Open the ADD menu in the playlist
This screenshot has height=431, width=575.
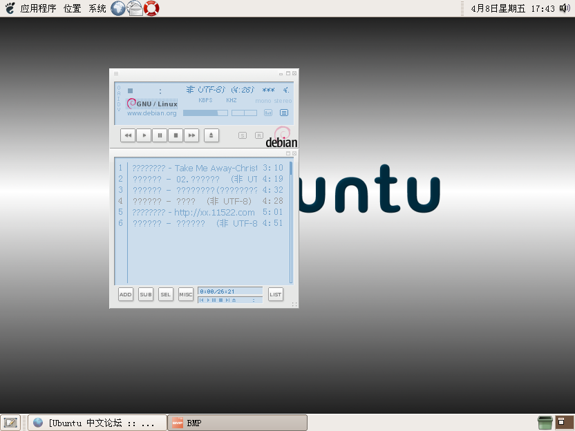[x=125, y=294]
